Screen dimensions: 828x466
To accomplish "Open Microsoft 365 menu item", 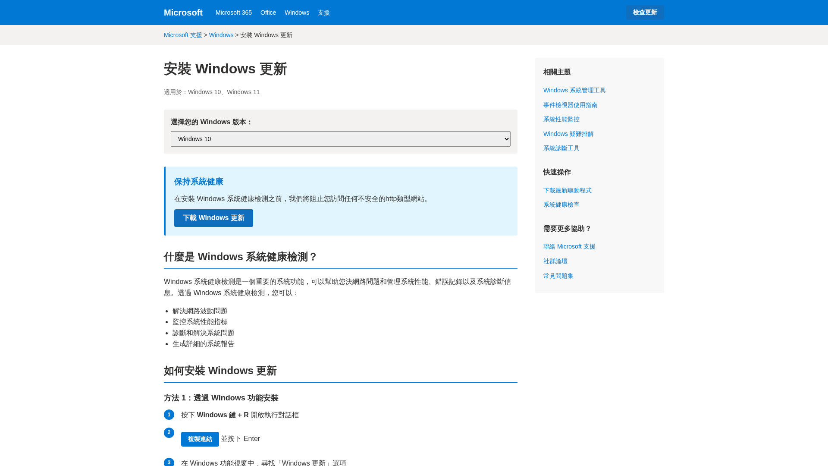I will (233, 13).
